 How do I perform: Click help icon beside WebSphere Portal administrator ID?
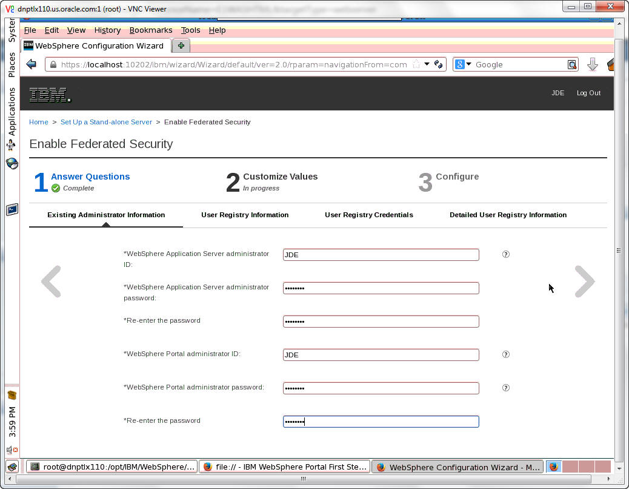tap(506, 354)
